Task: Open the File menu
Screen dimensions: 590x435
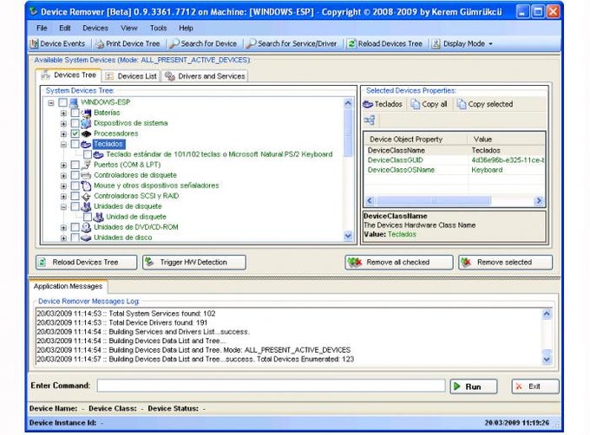Action: pyautogui.click(x=42, y=29)
